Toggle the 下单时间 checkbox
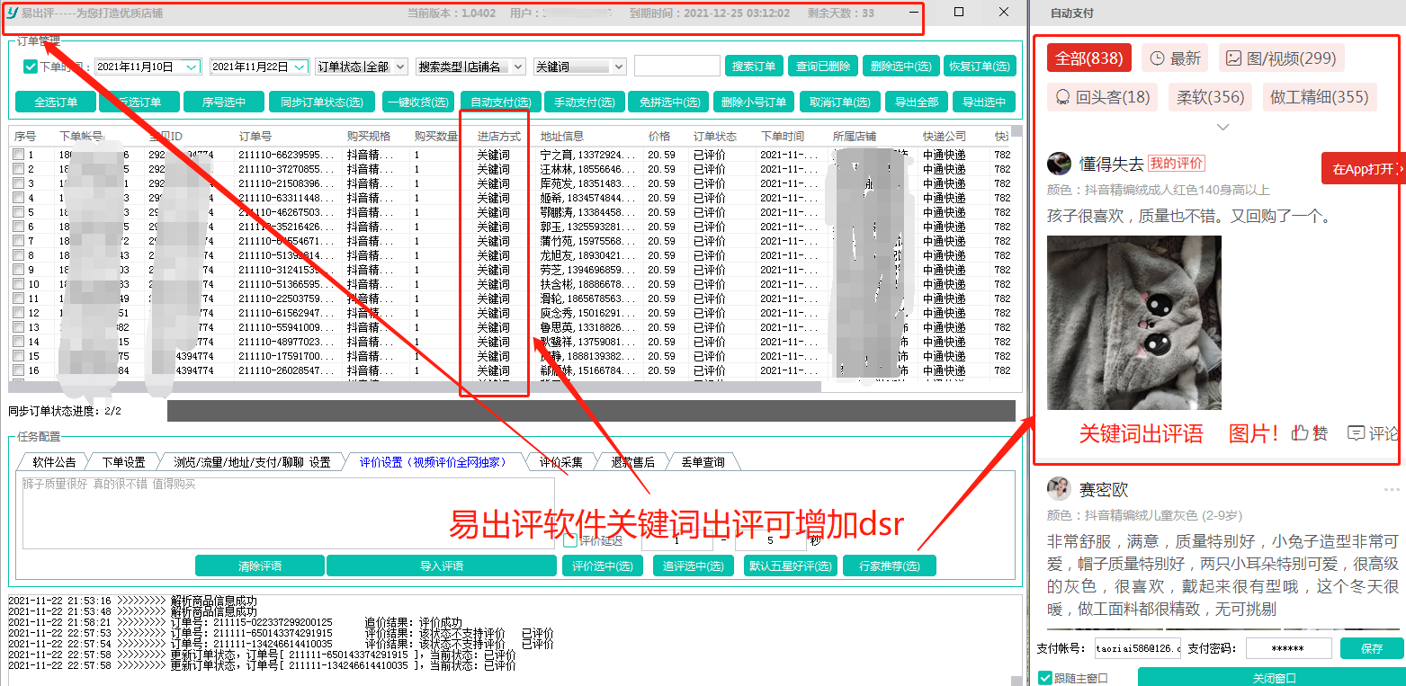The image size is (1406, 686). point(31,65)
